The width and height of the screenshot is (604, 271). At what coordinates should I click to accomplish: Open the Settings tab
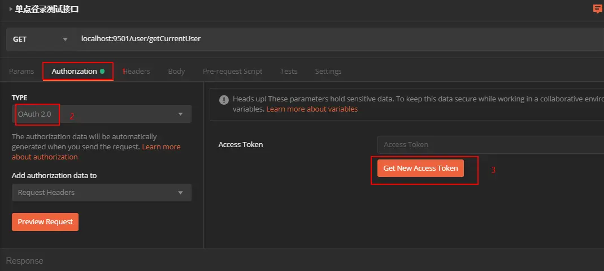point(328,72)
